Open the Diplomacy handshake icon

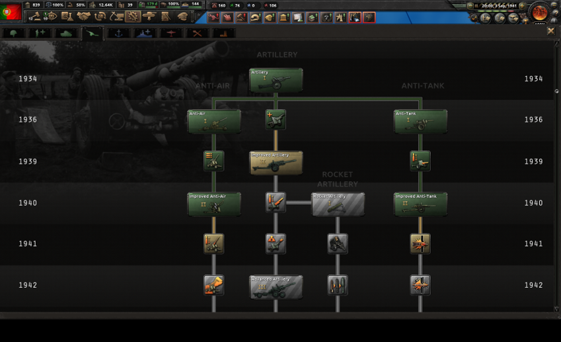pos(84,17)
